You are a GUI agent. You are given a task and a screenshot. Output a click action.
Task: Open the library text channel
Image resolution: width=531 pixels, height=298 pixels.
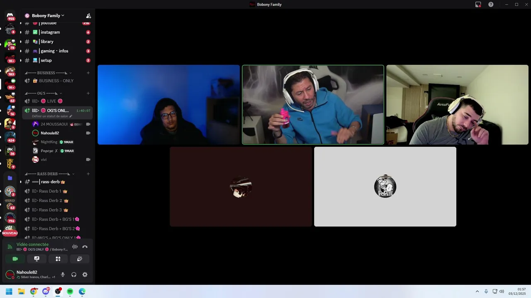(57, 42)
